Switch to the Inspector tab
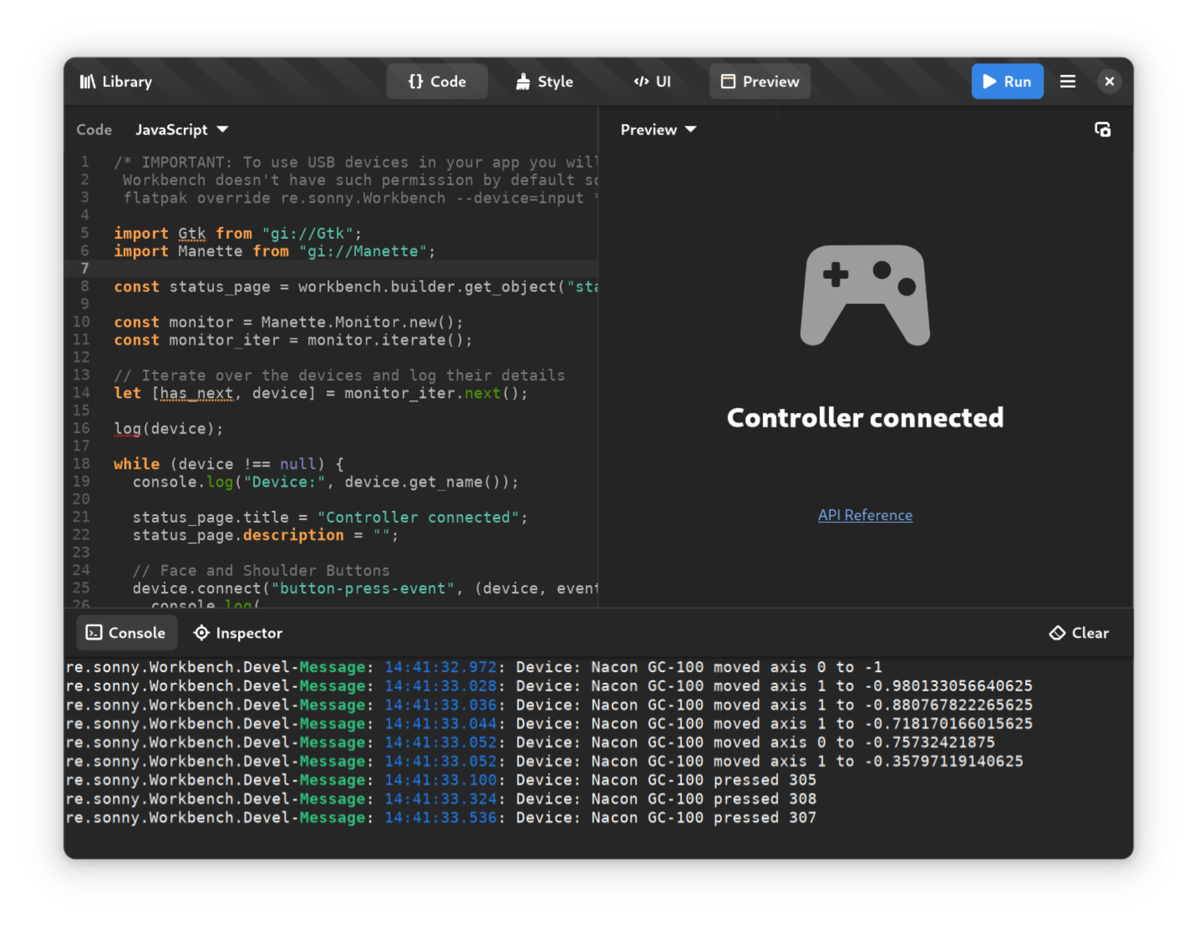Image resolution: width=1197 pixels, height=929 pixels. pyautogui.click(x=238, y=633)
